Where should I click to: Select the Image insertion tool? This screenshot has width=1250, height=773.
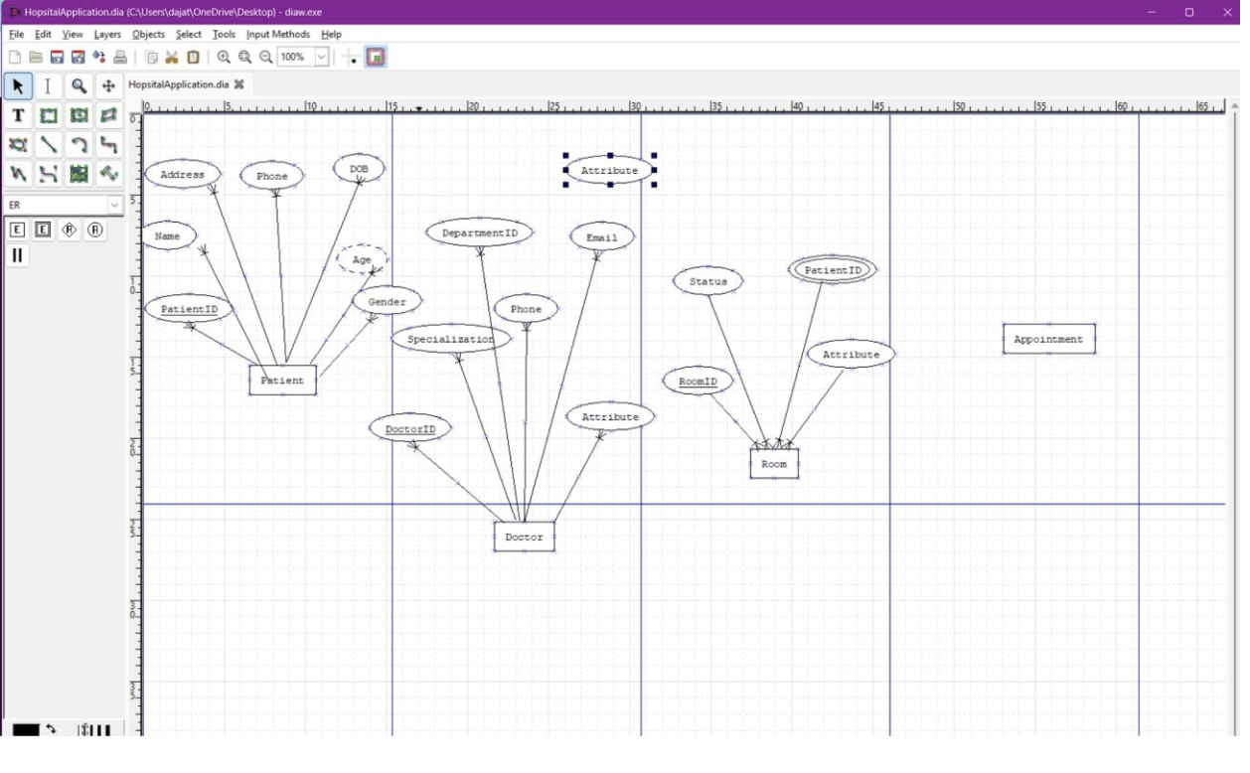pyautogui.click(x=78, y=174)
